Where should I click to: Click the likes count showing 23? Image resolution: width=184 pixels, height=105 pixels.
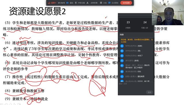click(x=128, y=22)
